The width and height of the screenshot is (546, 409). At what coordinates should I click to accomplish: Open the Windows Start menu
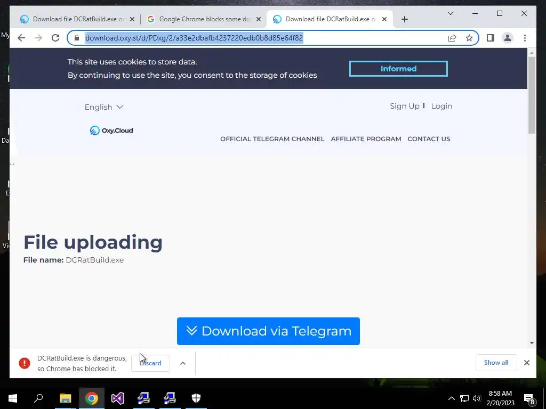point(13,398)
